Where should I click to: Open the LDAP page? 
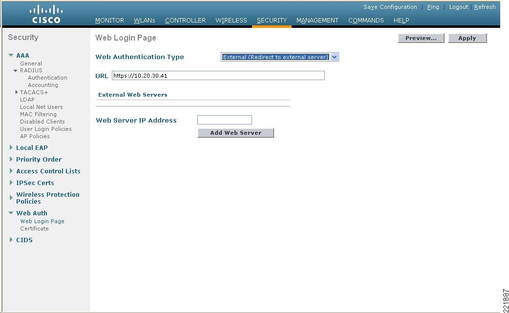pos(27,100)
